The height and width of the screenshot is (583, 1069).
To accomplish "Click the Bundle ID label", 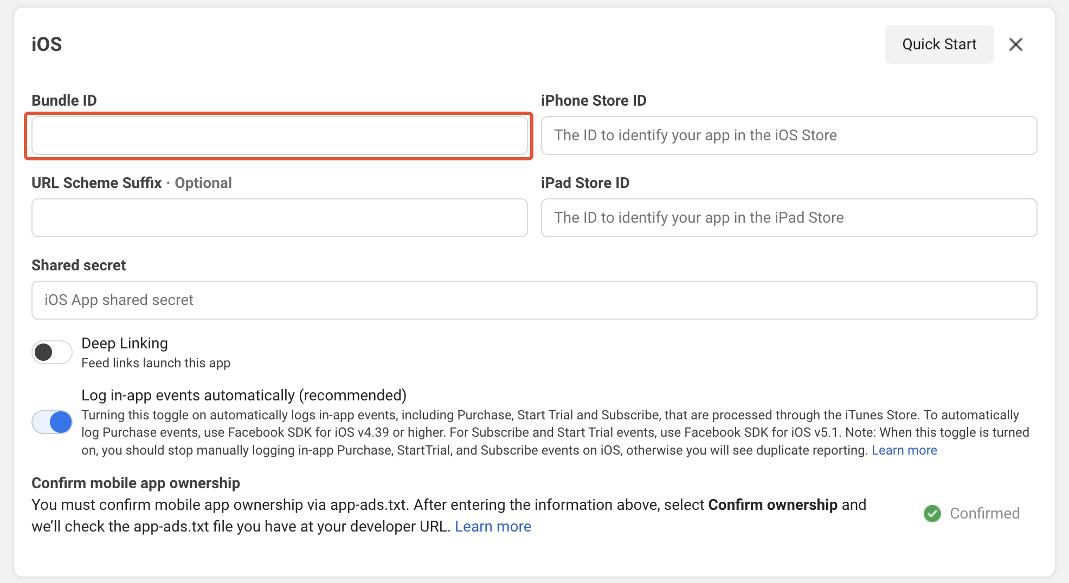I will point(64,101).
